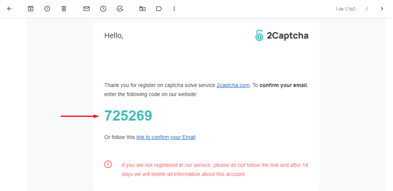
Task: Report this email as spam
Action: pyautogui.click(x=47, y=9)
